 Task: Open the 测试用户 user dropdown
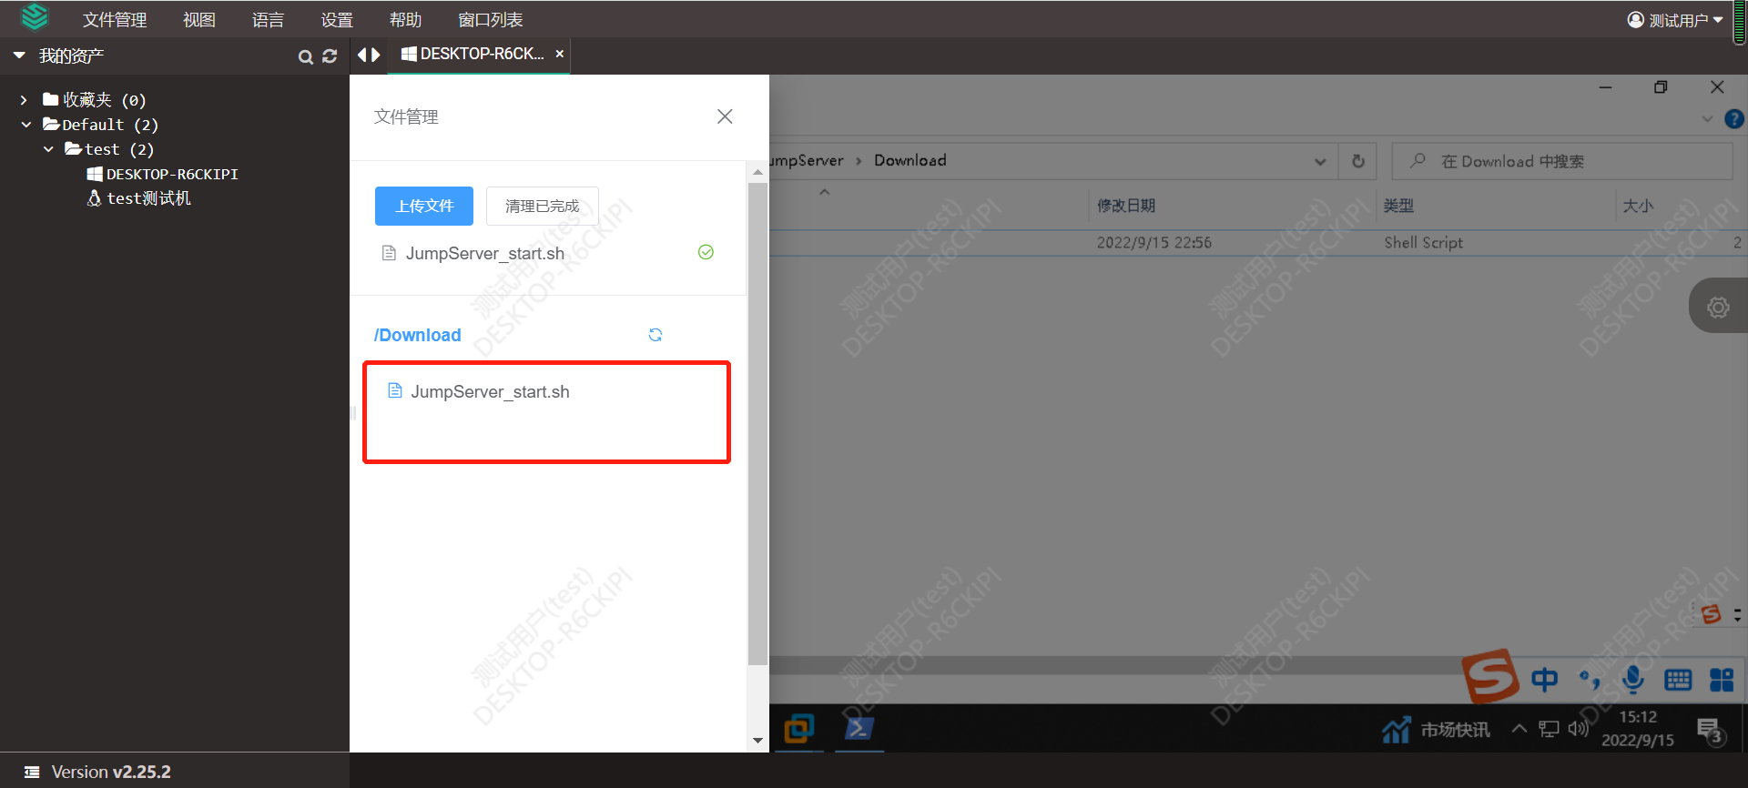click(1675, 20)
